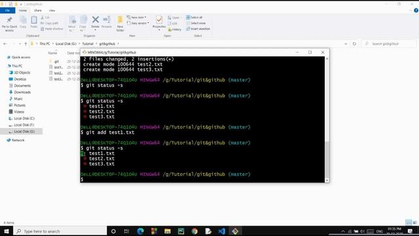This screenshot has width=419, height=236.
Task: Click the Git Bash taskbar icon
Action: [x=235, y=231]
